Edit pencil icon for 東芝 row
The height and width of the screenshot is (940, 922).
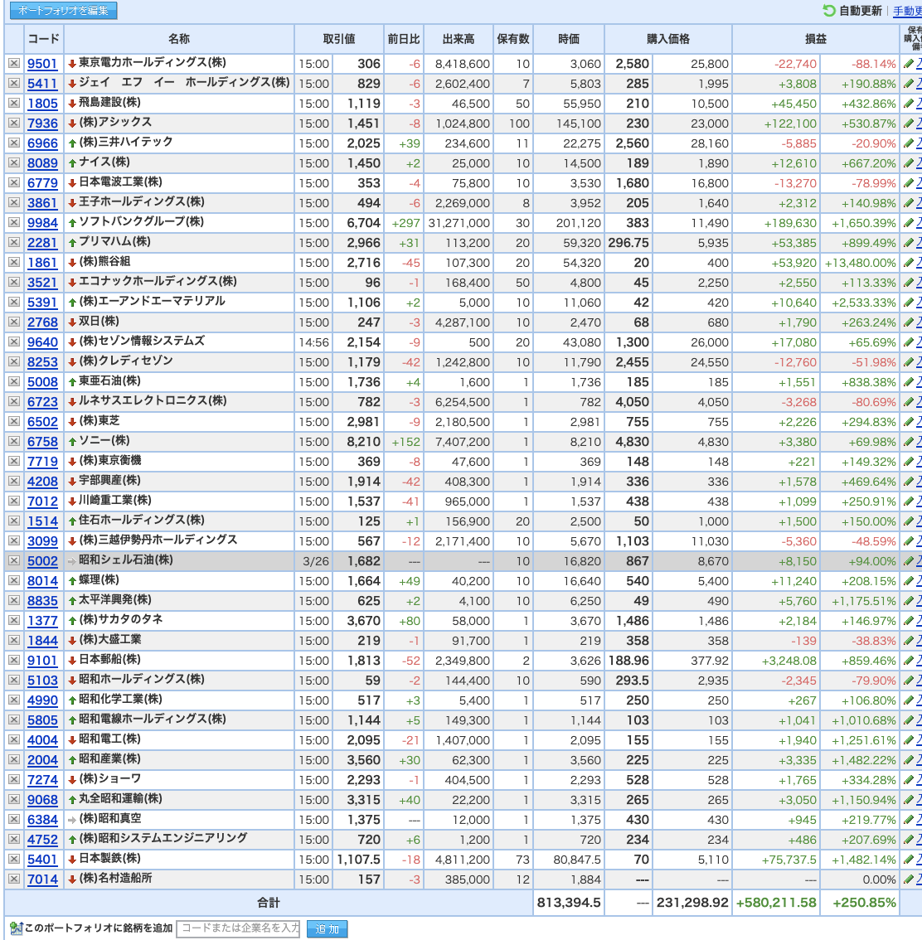tap(909, 421)
